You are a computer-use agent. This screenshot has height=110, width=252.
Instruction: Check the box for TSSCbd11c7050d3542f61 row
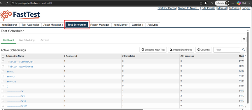tap(3, 61)
